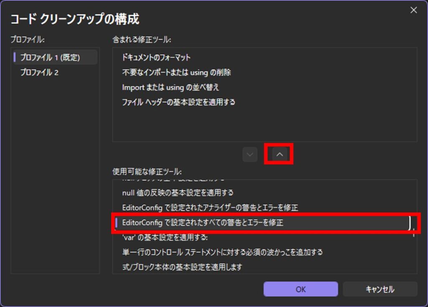Click the up arrow to add the fixer
Screen dimensions: 428x307
[x=280, y=154]
